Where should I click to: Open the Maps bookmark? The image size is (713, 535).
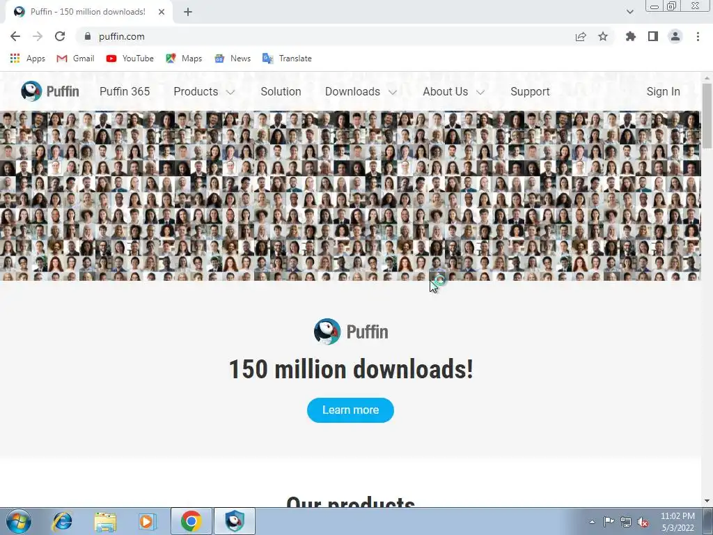[184, 59]
